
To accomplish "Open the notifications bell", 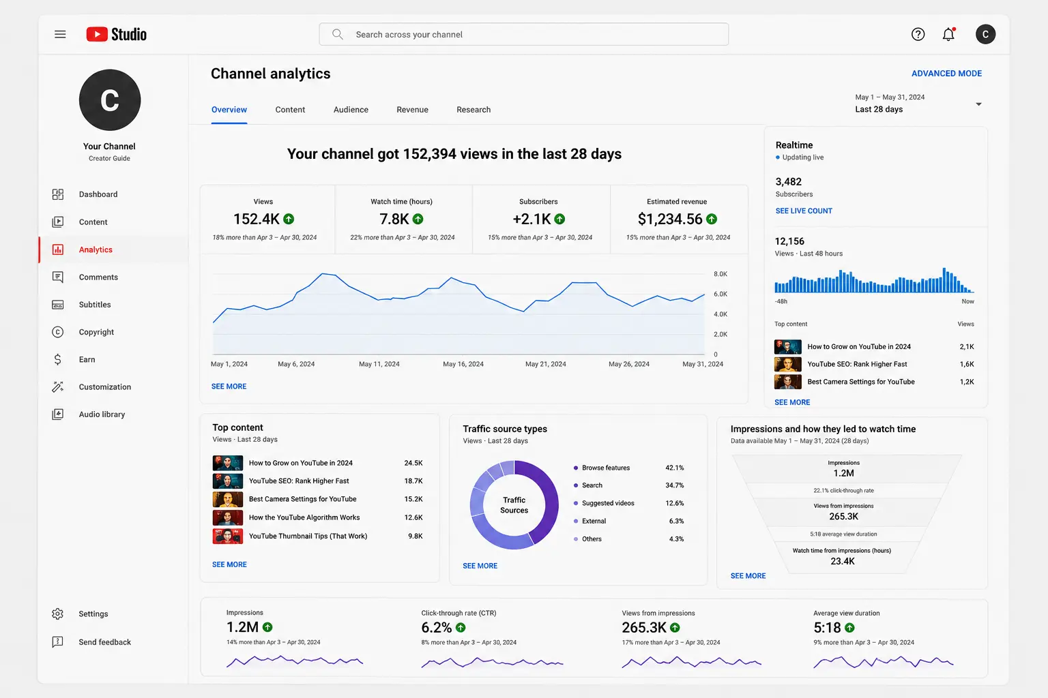I will (x=948, y=34).
